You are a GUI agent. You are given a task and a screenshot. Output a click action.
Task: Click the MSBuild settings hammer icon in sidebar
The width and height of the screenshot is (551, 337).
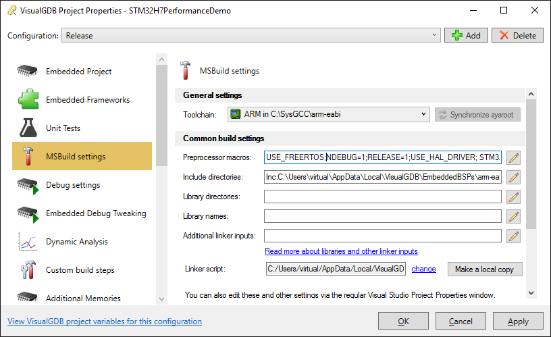(28, 156)
